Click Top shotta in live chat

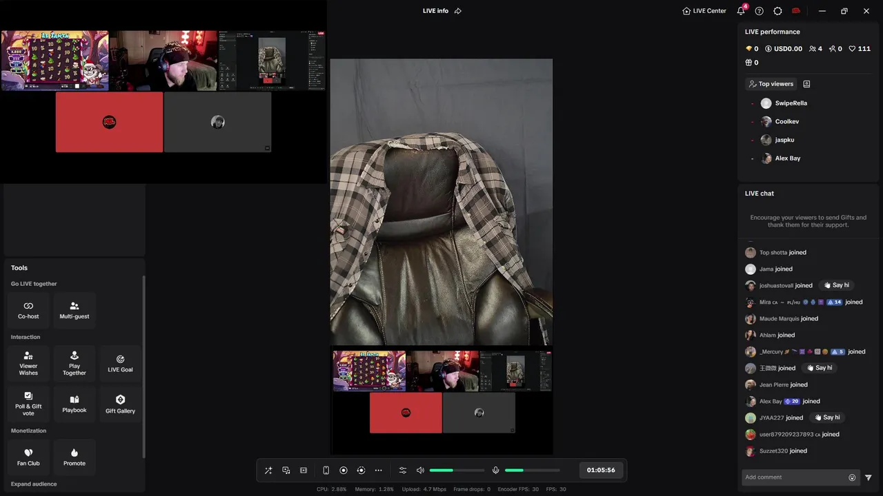coord(773,253)
